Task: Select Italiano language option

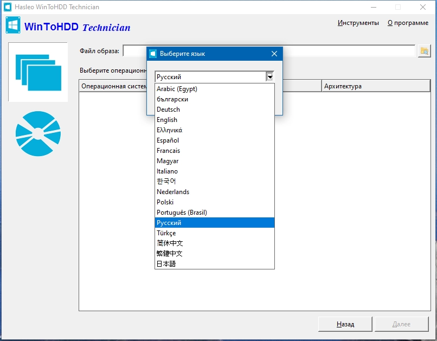Action: 215,171
